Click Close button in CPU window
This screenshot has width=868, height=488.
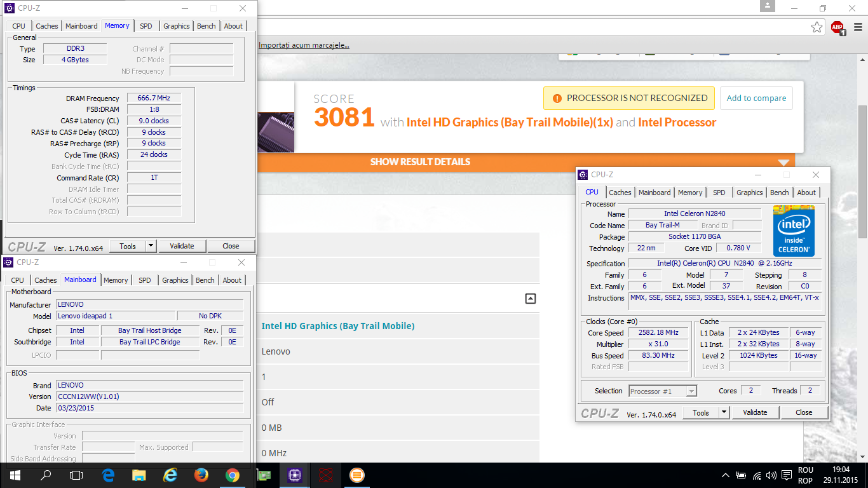[804, 412]
